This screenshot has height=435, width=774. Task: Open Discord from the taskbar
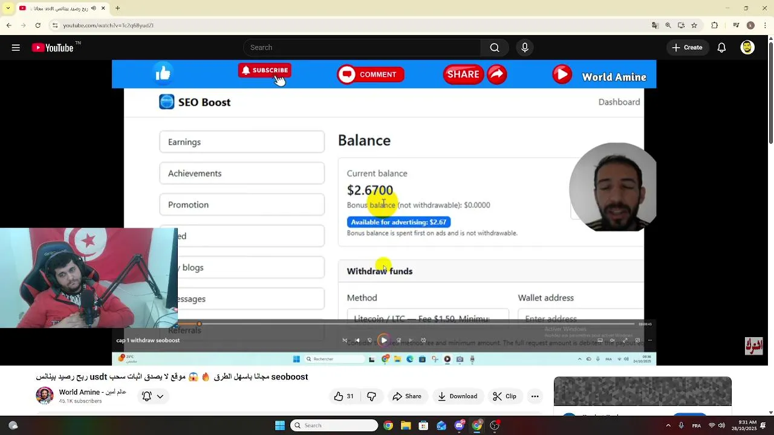coord(459,425)
